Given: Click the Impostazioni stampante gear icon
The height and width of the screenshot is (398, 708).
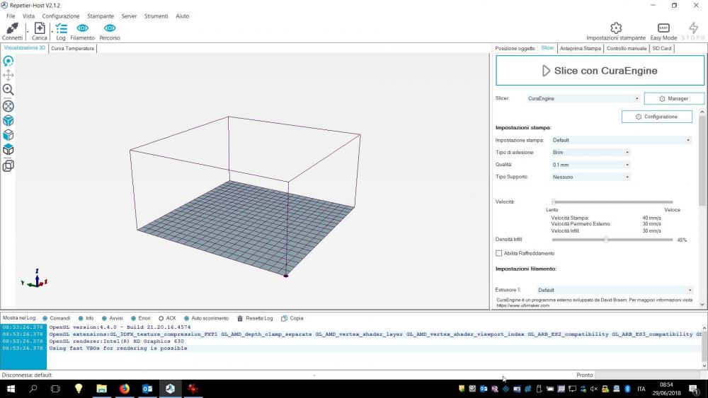Looking at the screenshot, I should (x=616, y=28).
